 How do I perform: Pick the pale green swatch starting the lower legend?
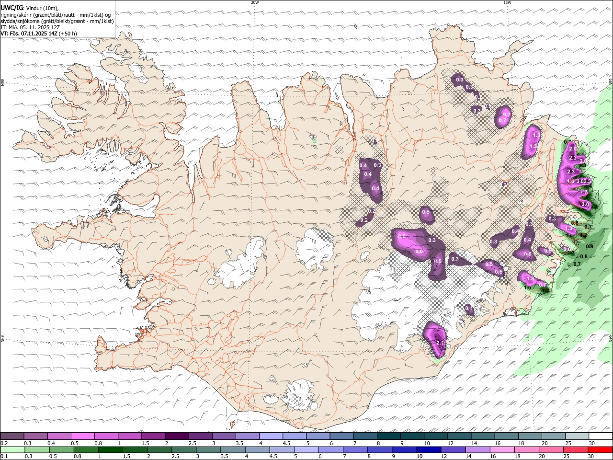pos(12,449)
